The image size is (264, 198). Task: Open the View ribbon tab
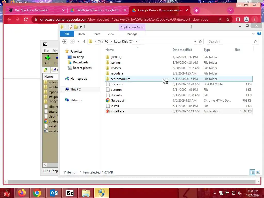[111, 34]
